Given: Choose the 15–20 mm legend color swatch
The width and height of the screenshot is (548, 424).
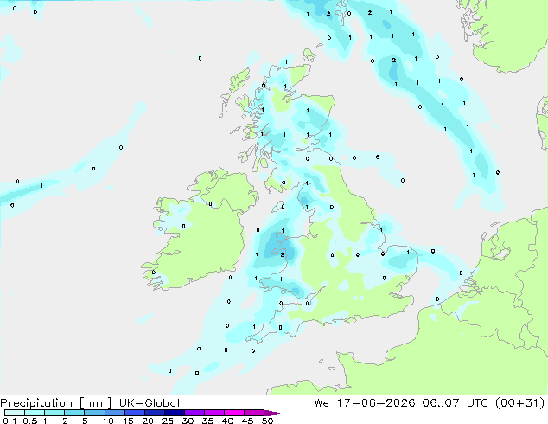Looking at the screenshot, I should click(134, 413).
